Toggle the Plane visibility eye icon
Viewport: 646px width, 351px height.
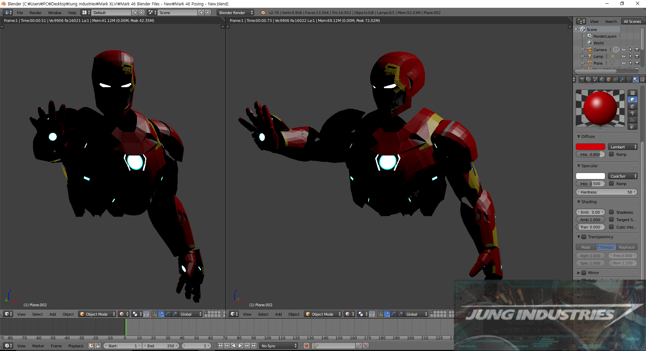[x=624, y=63]
